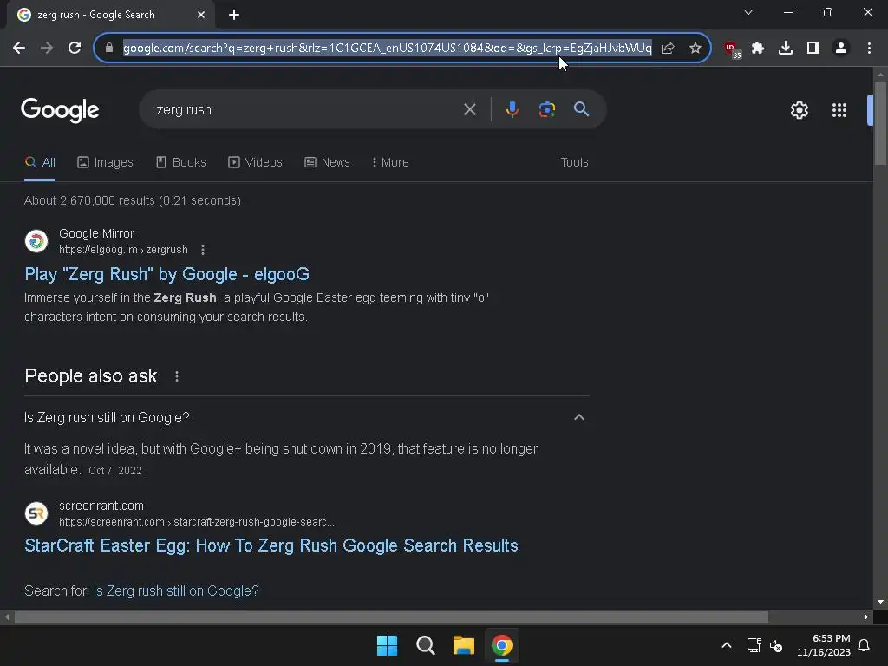Show hidden system tray icons
This screenshot has height=666, width=888.
pyautogui.click(x=727, y=645)
